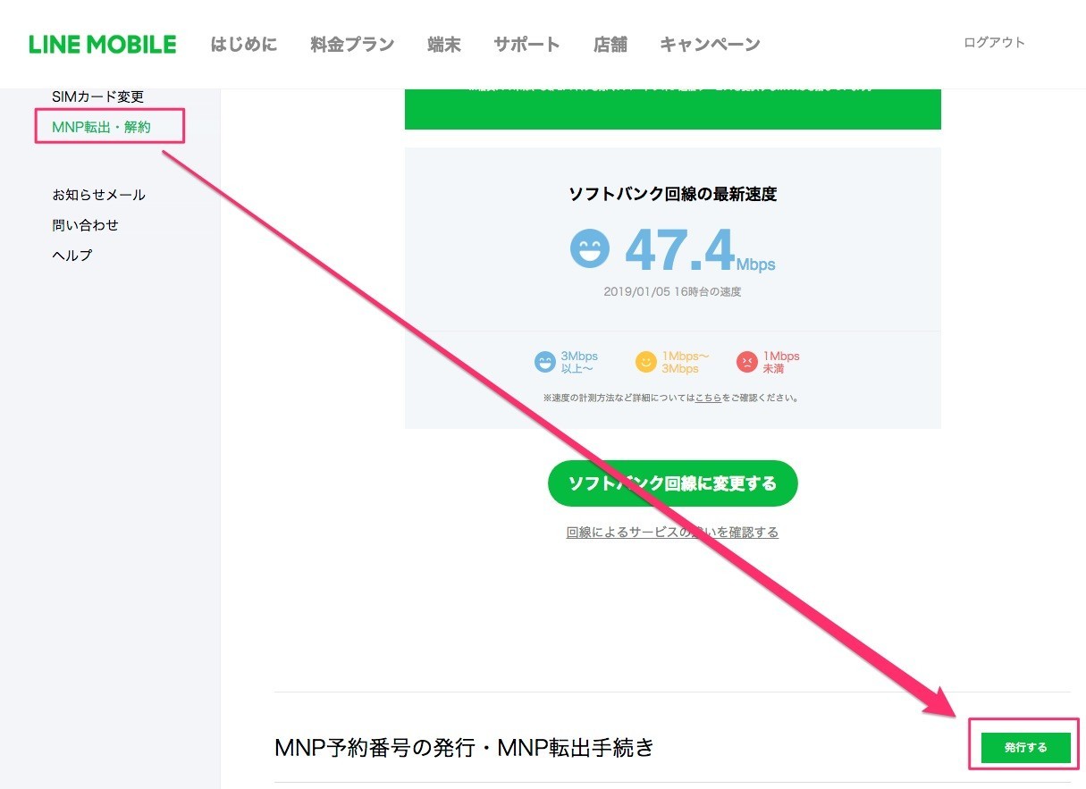The image size is (1086, 789).
Task: Click the 2019/01/05 16時台の速度 text
Action: (x=672, y=291)
